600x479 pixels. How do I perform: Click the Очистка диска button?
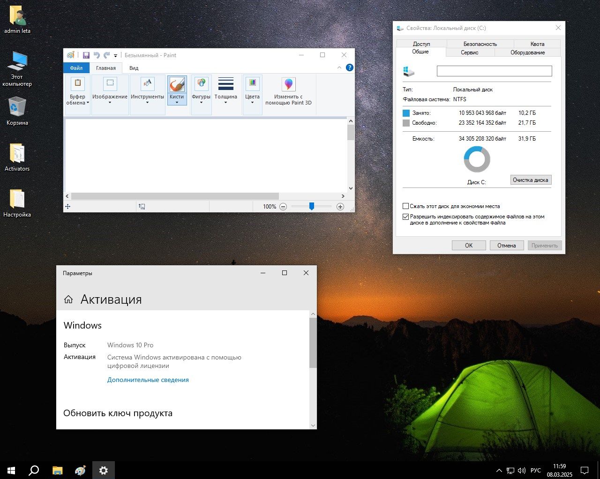530,180
